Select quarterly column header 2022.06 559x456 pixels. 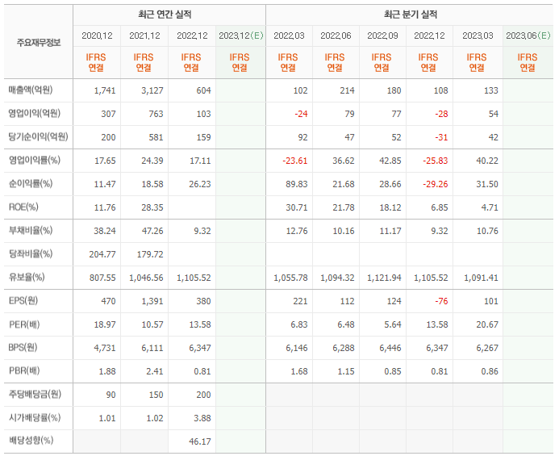click(x=336, y=36)
